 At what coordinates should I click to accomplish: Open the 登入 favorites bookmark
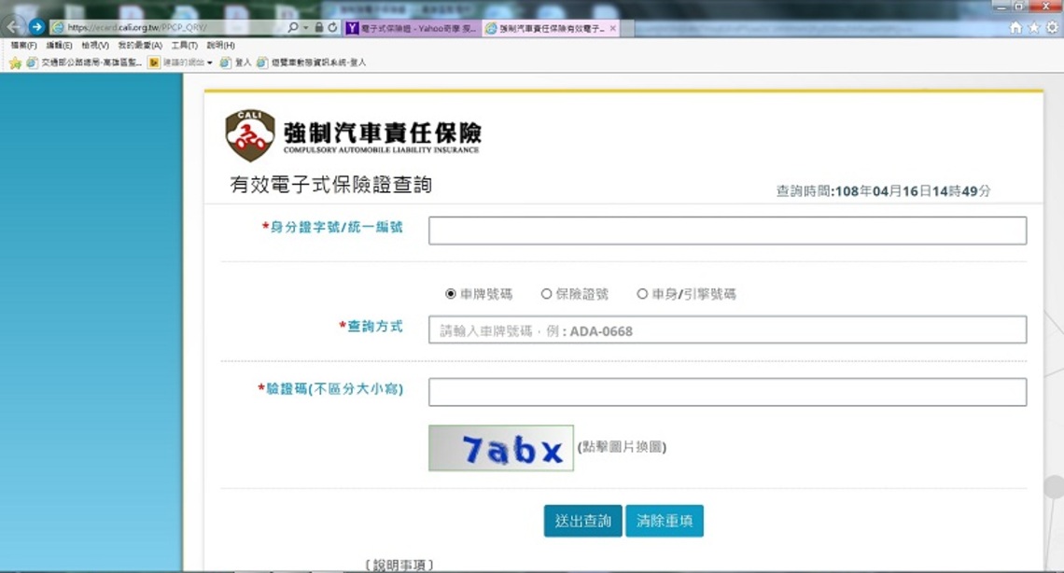[235, 63]
